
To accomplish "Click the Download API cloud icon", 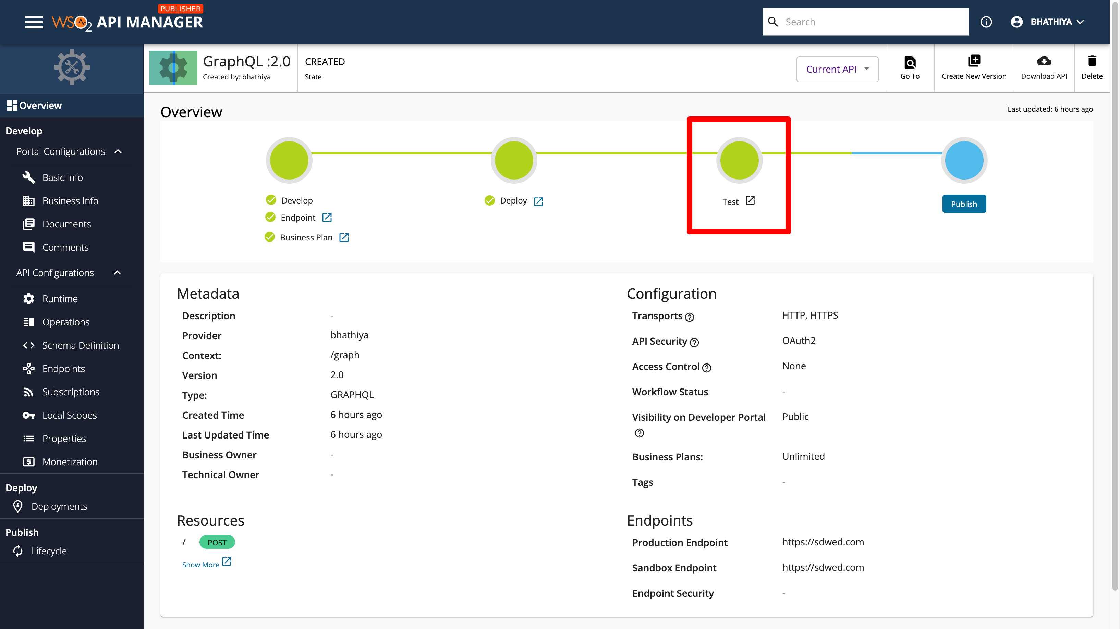I will (x=1044, y=61).
